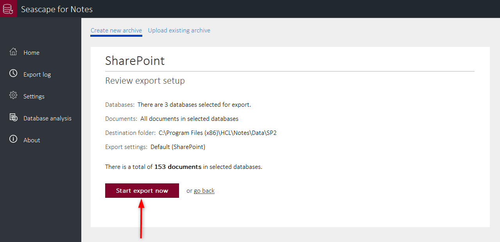Click the About info circle icon
The width and height of the screenshot is (500, 242).
point(13,139)
